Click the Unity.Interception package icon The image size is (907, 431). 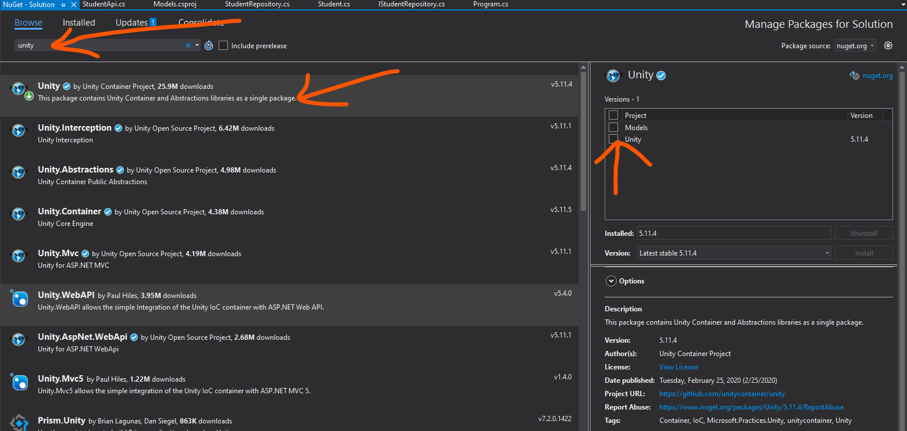point(19,130)
